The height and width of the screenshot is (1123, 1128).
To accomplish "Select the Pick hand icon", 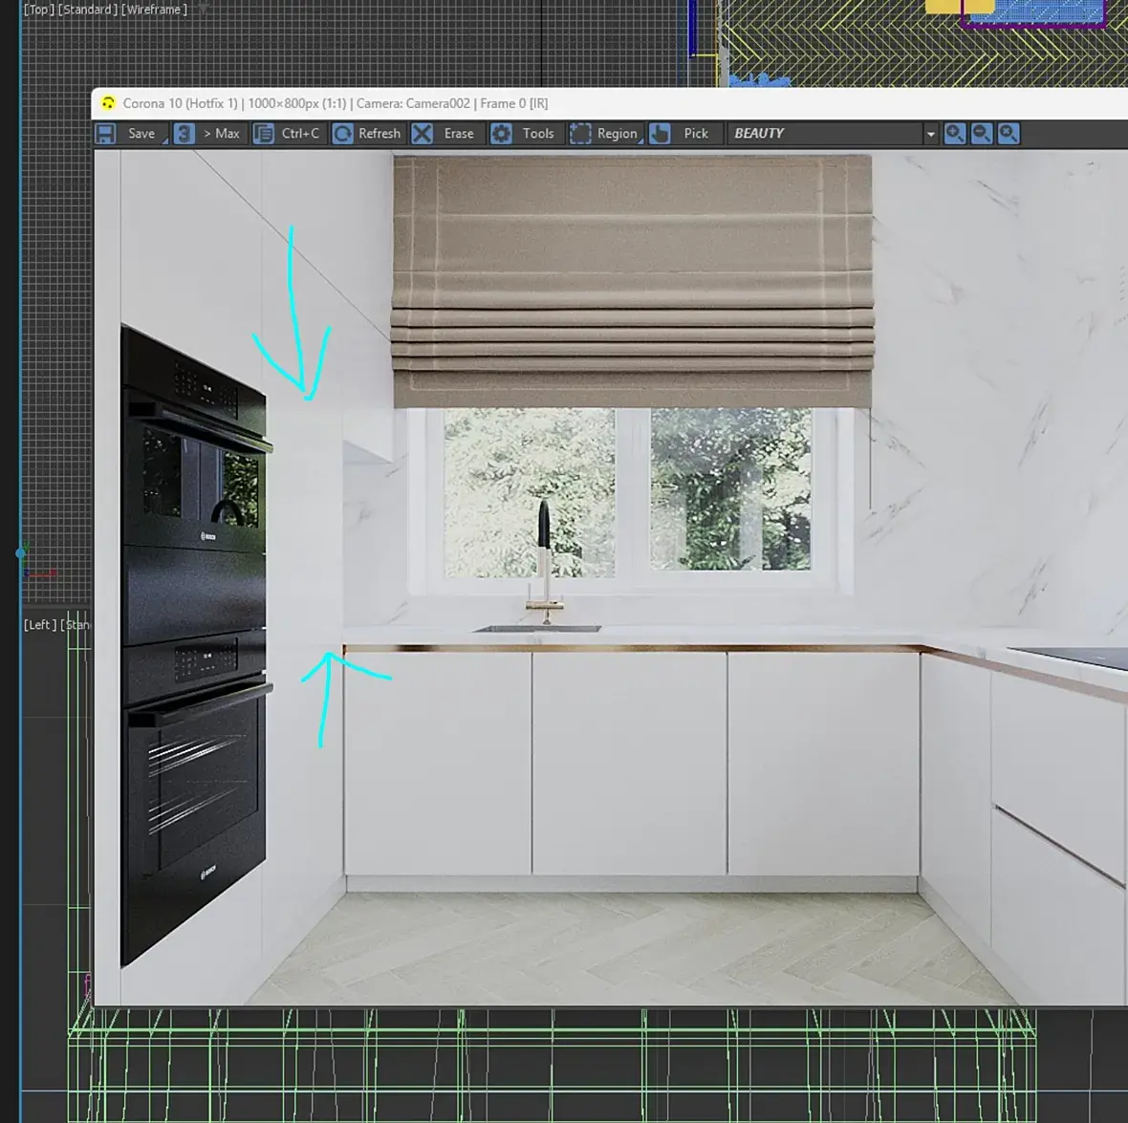I will (660, 134).
